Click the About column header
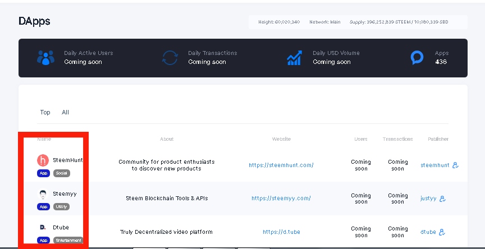Screen dimensions: 485x249 (x=167, y=139)
